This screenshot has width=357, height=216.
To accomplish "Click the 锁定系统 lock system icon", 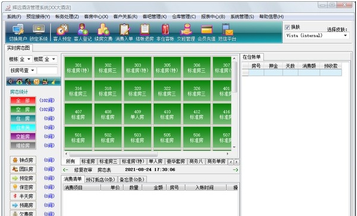I will point(38,33).
